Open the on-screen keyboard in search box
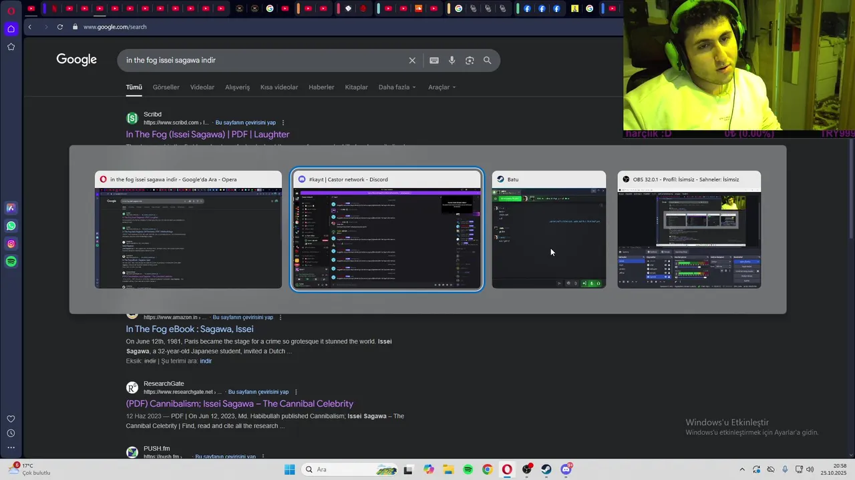Image resolution: width=855 pixels, height=480 pixels. coord(434,60)
